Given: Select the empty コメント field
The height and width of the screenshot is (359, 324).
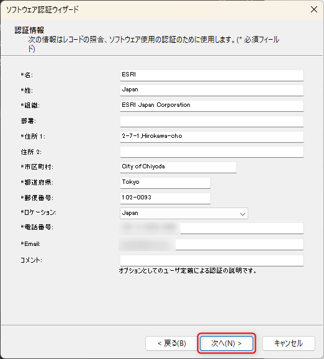Looking at the screenshot, I should tap(212, 260).
